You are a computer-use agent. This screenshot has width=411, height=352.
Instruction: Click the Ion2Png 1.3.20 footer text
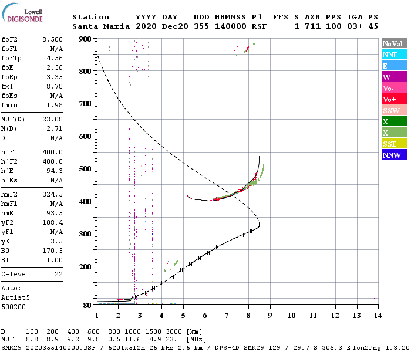381,348
